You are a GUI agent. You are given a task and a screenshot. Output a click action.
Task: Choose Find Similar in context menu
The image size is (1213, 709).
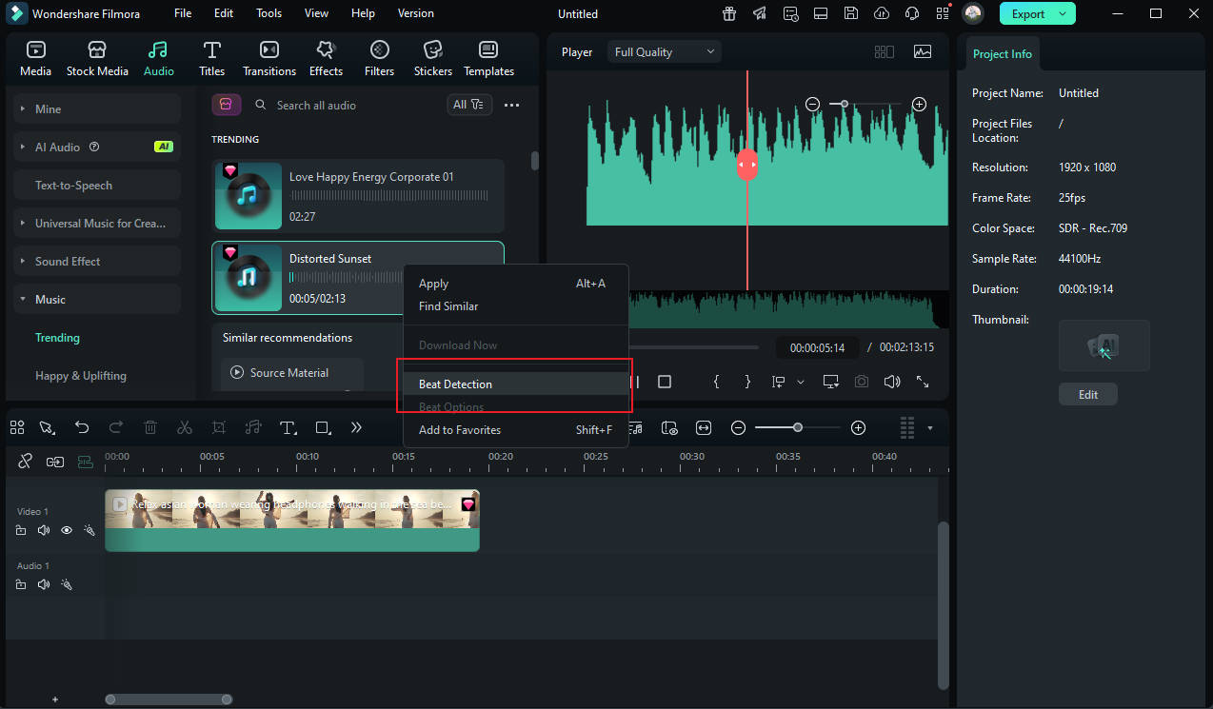[515, 306]
